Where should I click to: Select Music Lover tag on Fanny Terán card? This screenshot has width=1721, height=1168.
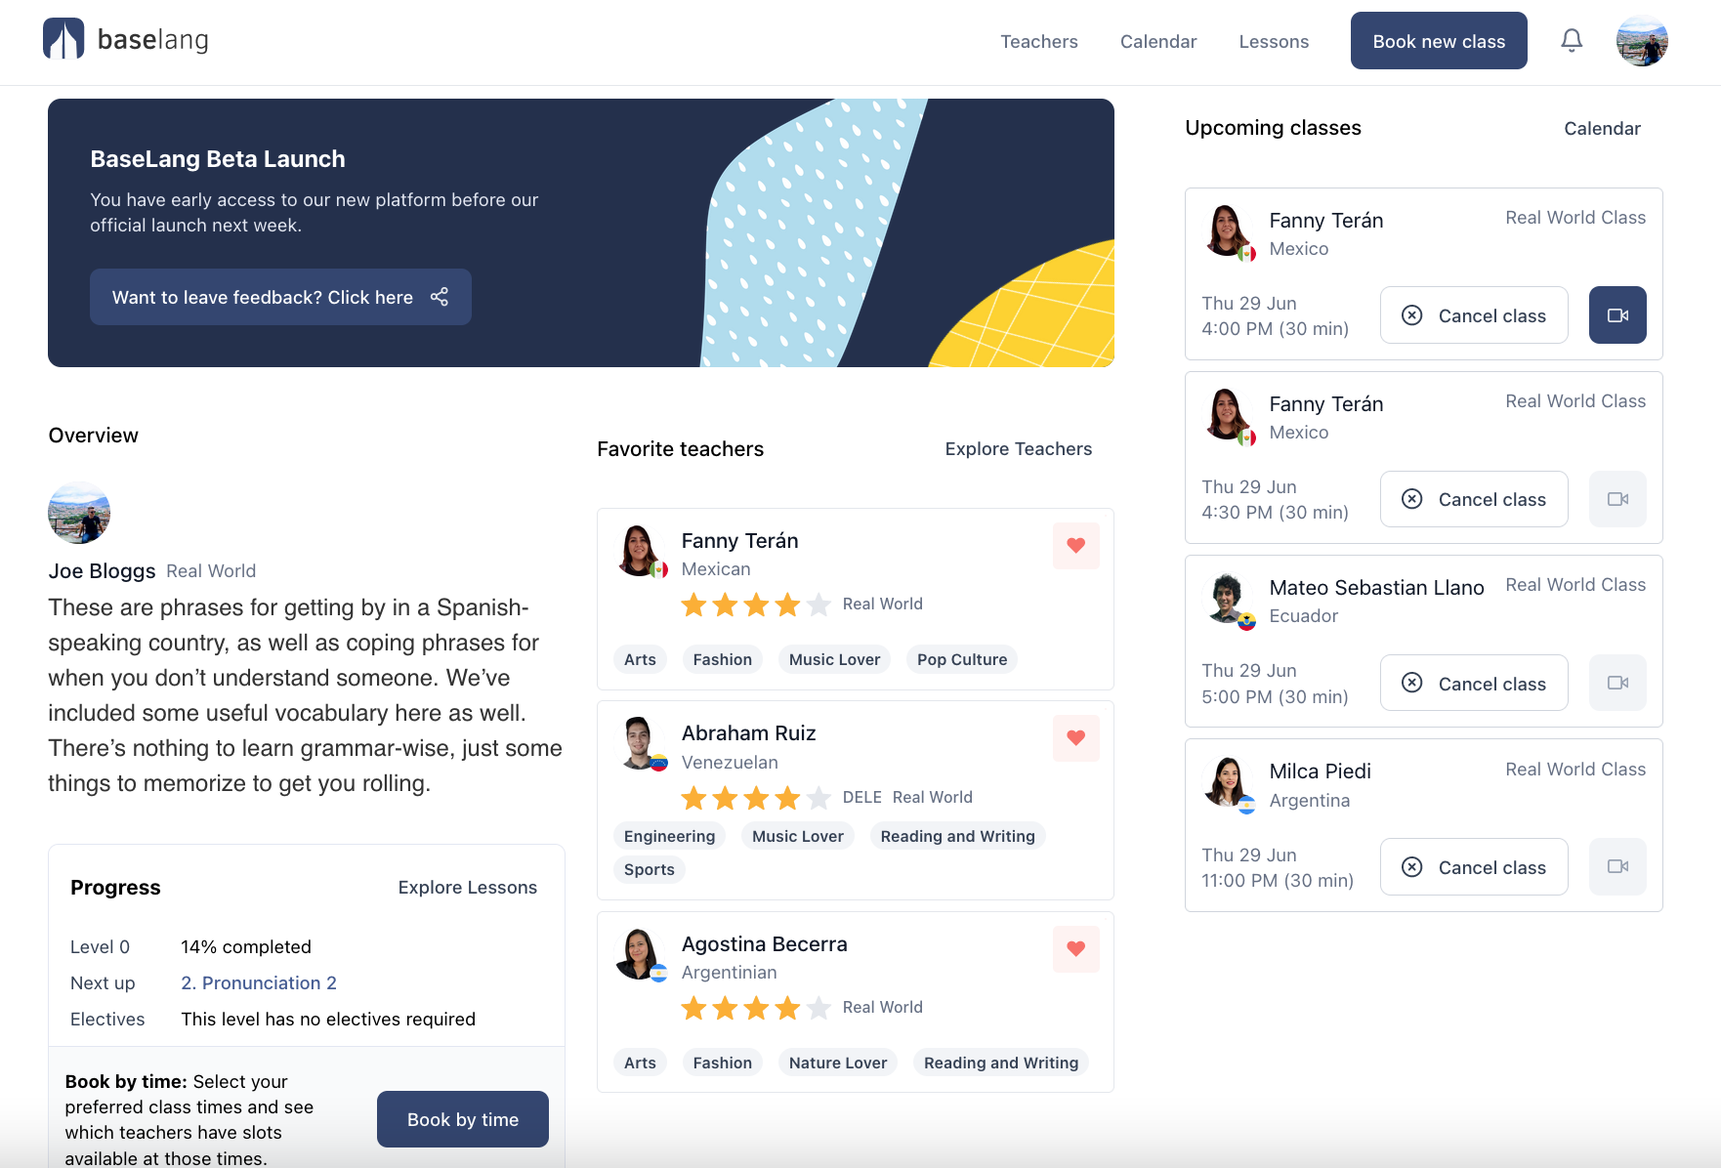coord(834,659)
